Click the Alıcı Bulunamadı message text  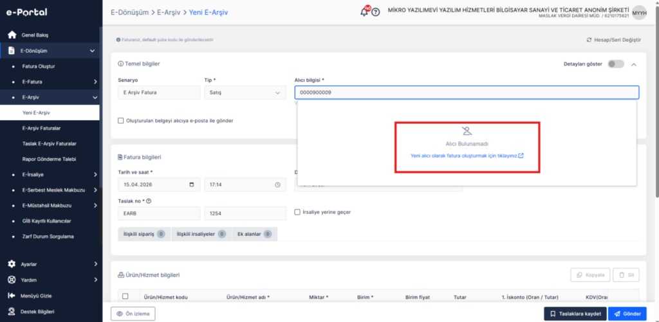click(467, 143)
